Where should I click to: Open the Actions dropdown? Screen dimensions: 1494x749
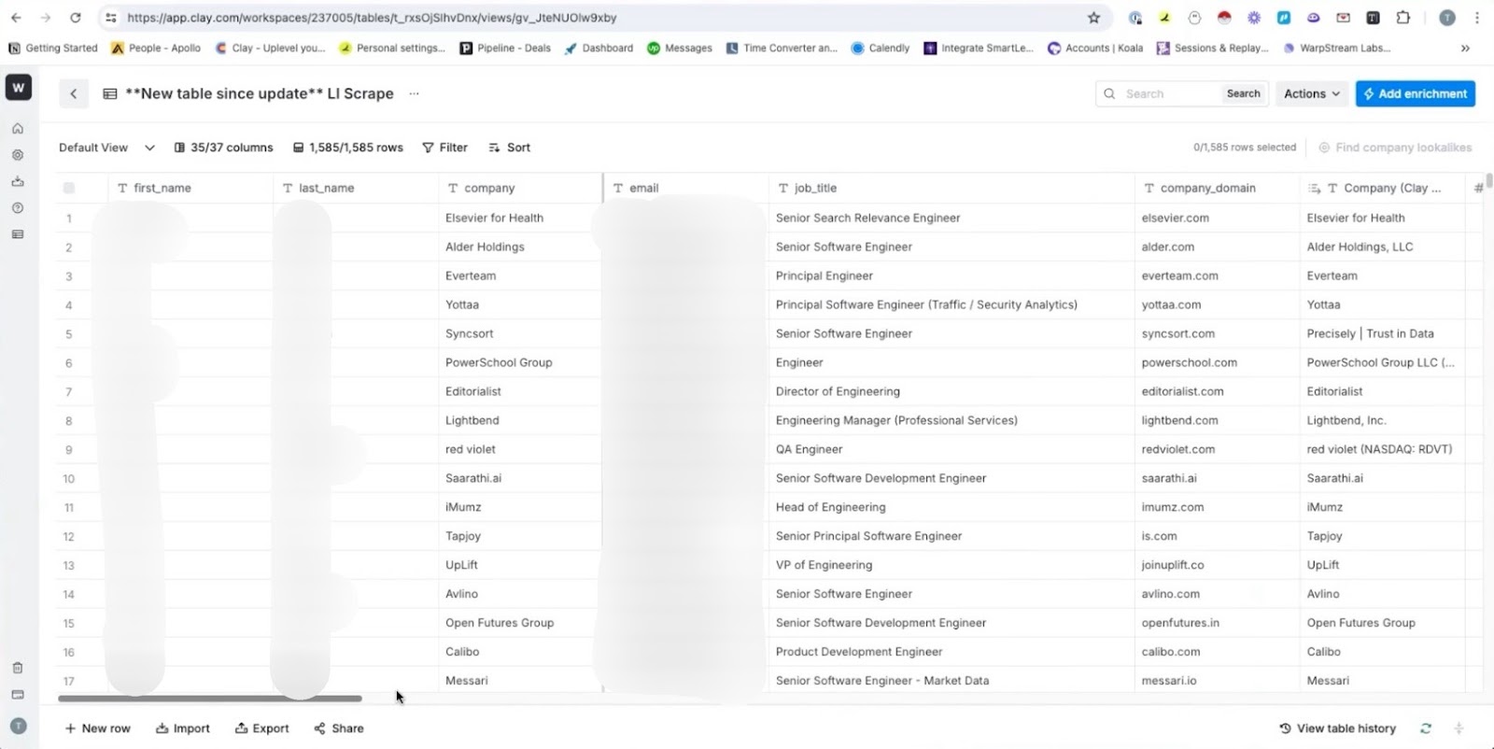pyautogui.click(x=1312, y=93)
